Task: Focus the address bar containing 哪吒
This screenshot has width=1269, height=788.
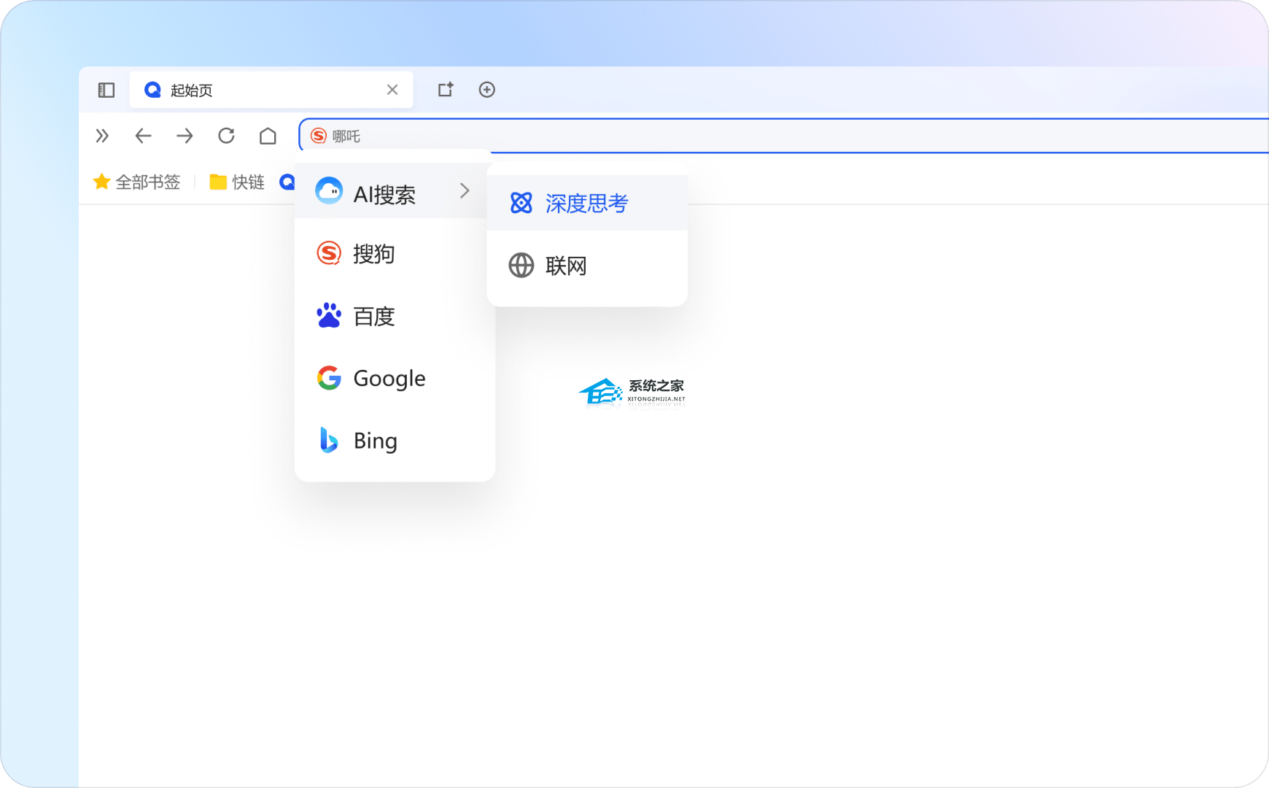Action: coord(784,136)
